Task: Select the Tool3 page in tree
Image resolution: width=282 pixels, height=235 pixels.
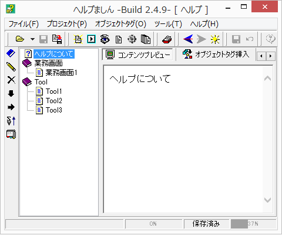Action: coord(54,110)
